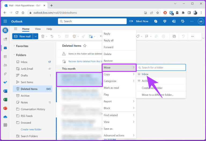This screenshot has width=206, height=141.
Task: Add Deleted Items to favorites star
Action: [85, 46]
